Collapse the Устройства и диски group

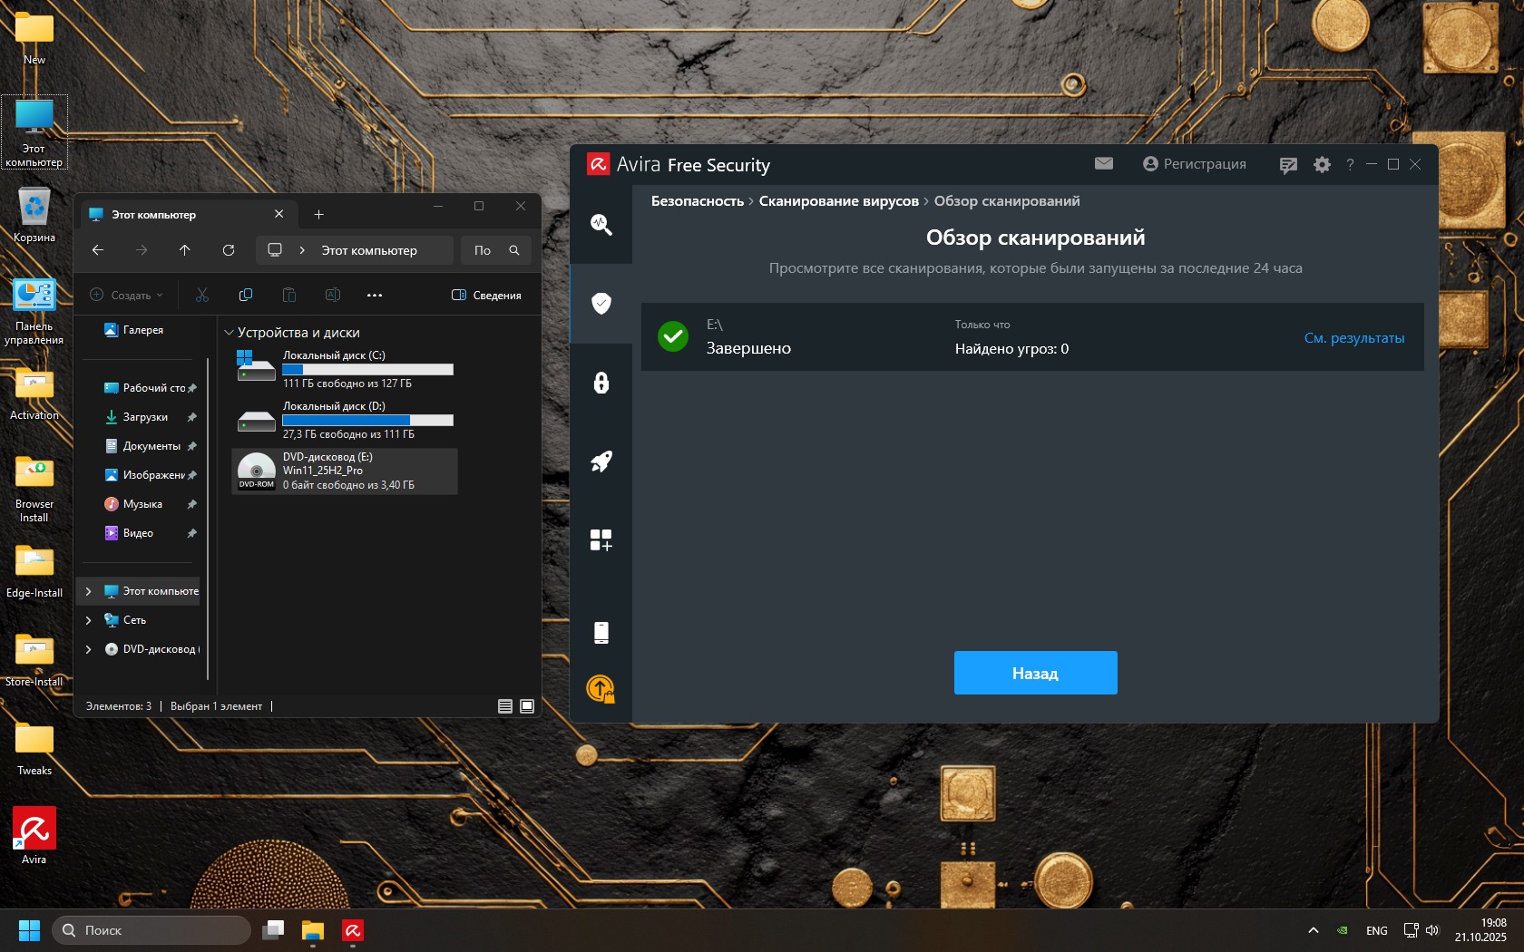pyautogui.click(x=230, y=333)
